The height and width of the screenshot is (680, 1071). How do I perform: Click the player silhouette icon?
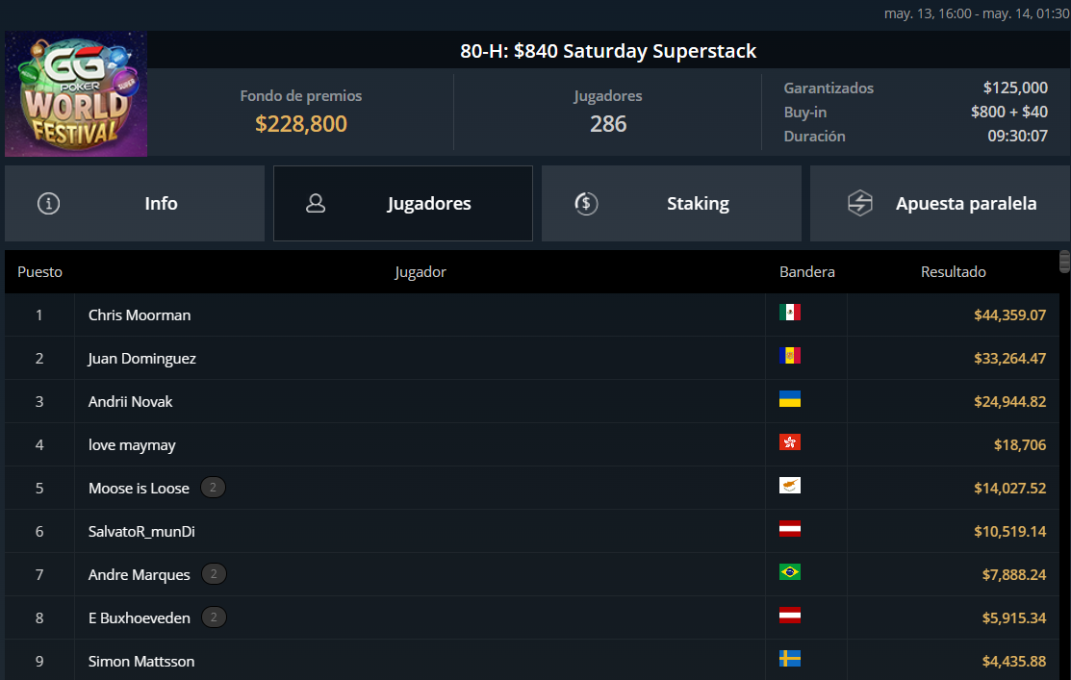click(316, 204)
